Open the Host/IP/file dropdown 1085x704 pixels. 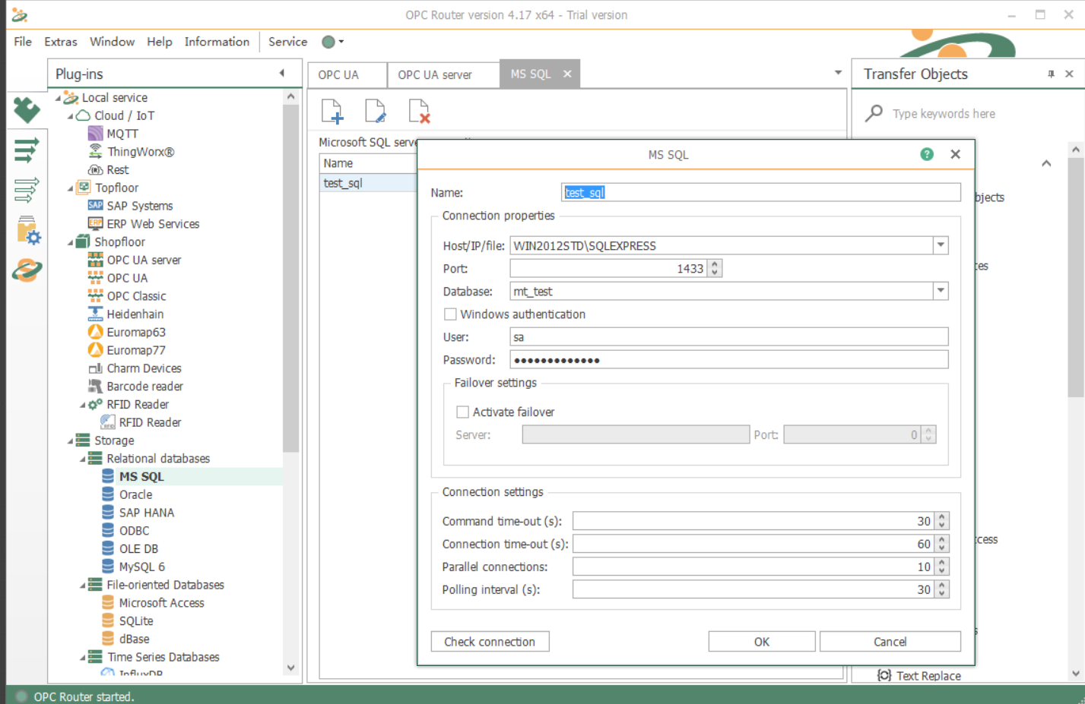[941, 245]
